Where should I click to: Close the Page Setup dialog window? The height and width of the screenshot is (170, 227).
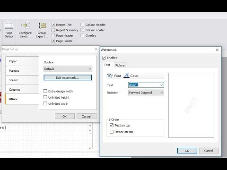tap(96, 49)
